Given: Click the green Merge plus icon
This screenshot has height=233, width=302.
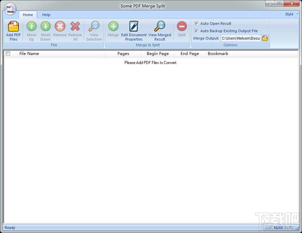Looking at the screenshot, I should (x=113, y=26).
